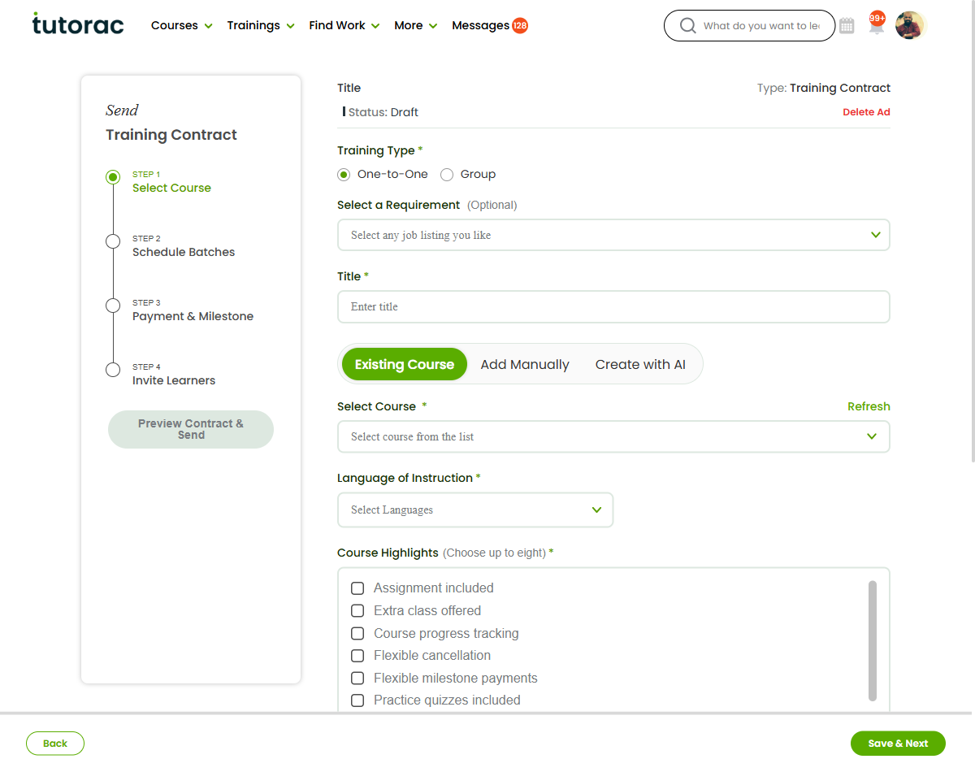
Task: Go to Schedule Batches step label
Action: click(184, 252)
